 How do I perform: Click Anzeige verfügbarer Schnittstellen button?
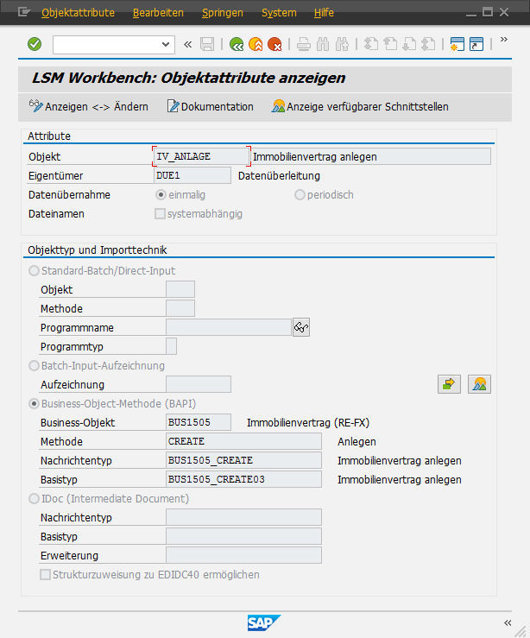tap(360, 106)
